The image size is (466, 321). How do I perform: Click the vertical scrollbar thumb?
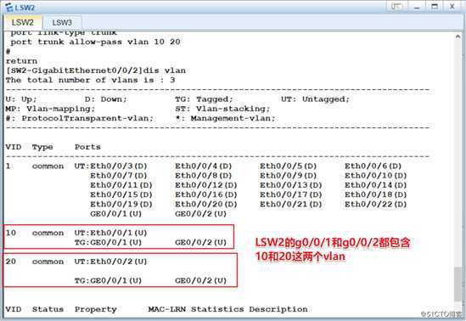point(458,284)
